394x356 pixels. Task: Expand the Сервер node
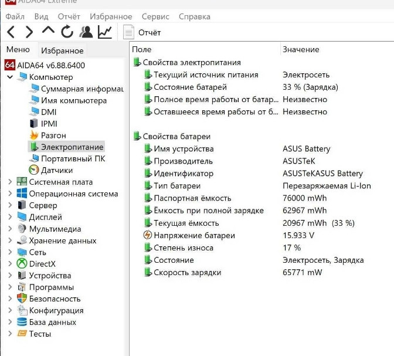pyautogui.click(x=10, y=205)
